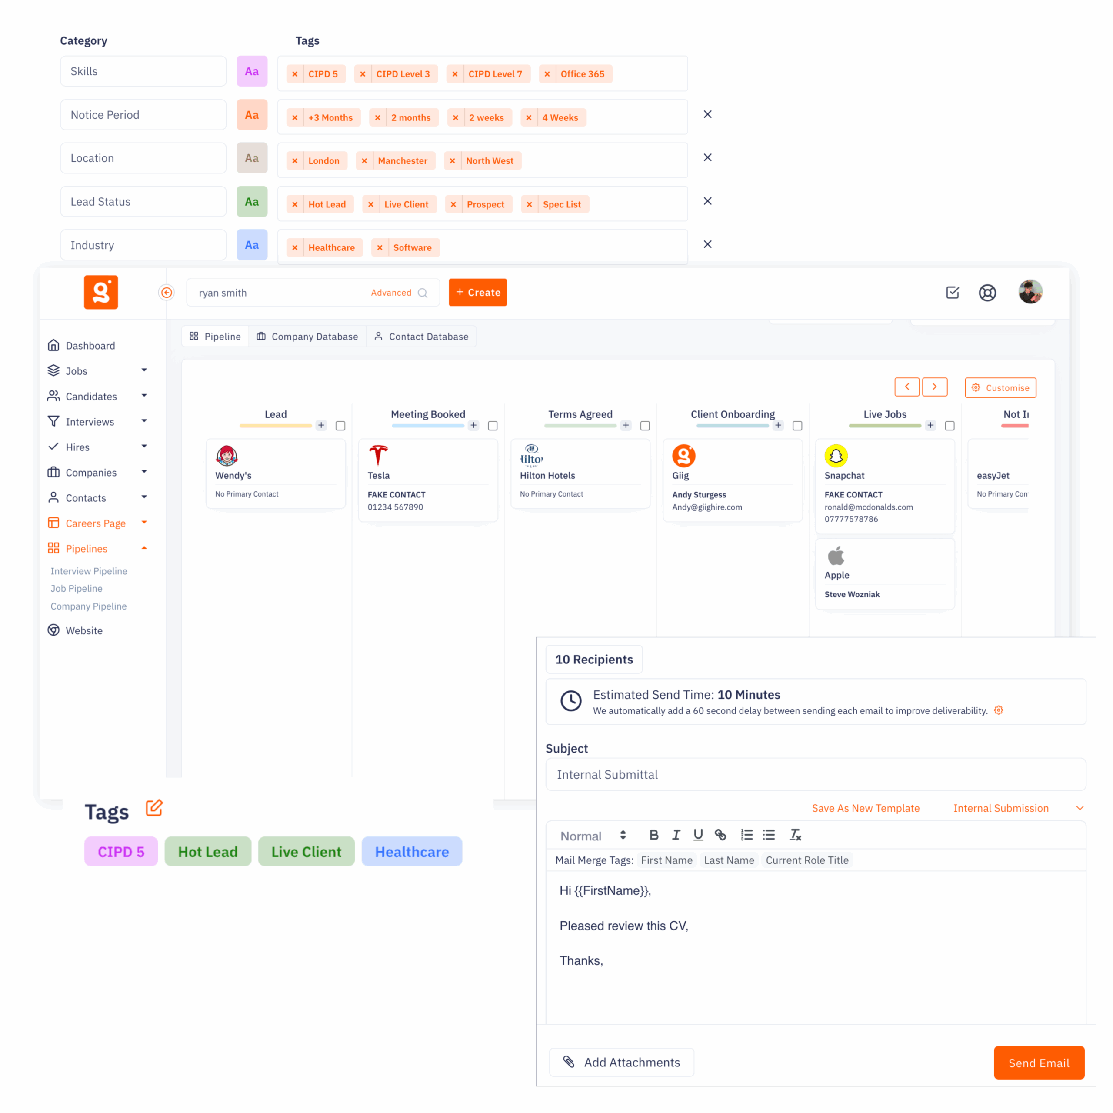Insert a hyperlink using the link icon
1113x1113 pixels.
click(721, 835)
